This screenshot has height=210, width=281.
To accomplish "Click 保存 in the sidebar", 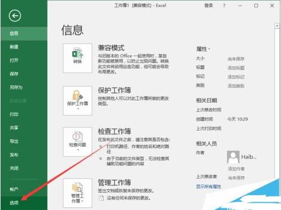I will click(24, 74).
